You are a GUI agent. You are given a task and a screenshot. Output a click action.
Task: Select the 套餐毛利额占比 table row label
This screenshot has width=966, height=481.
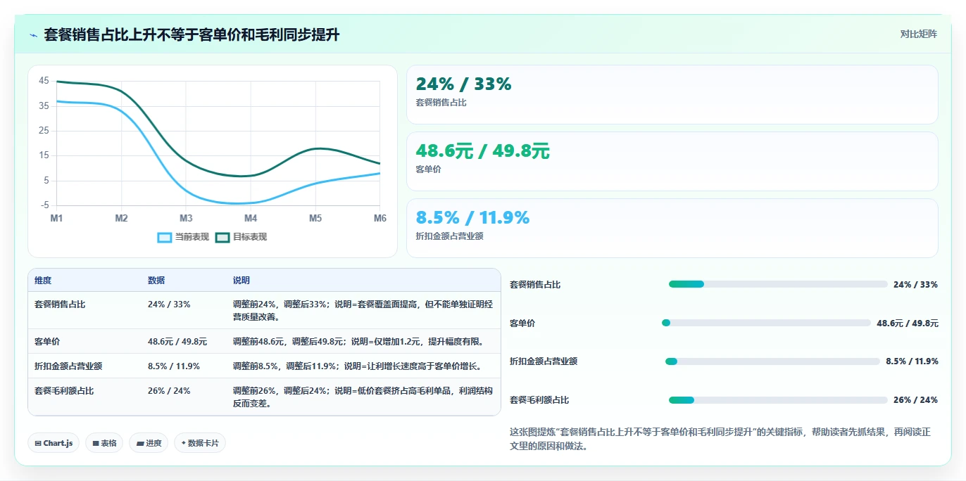click(64, 390)
